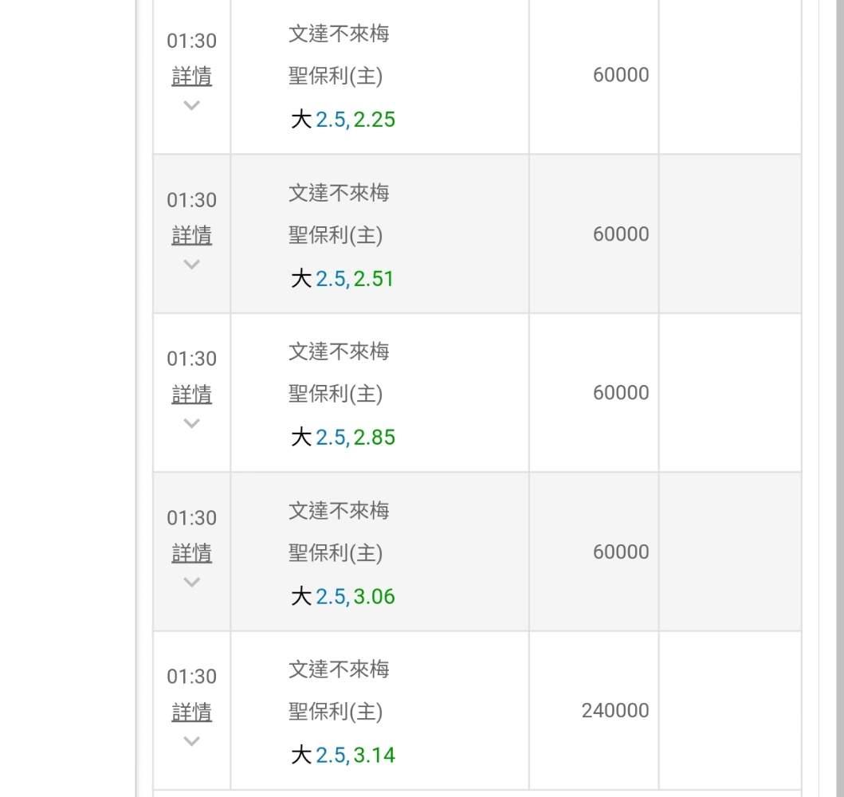
Task: Click the green 3.06 odds value
Action: tap(375, 596)
